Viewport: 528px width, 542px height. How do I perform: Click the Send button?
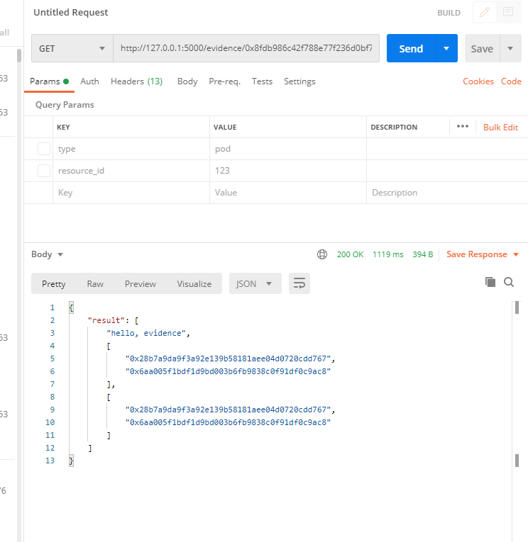point(411,48)
